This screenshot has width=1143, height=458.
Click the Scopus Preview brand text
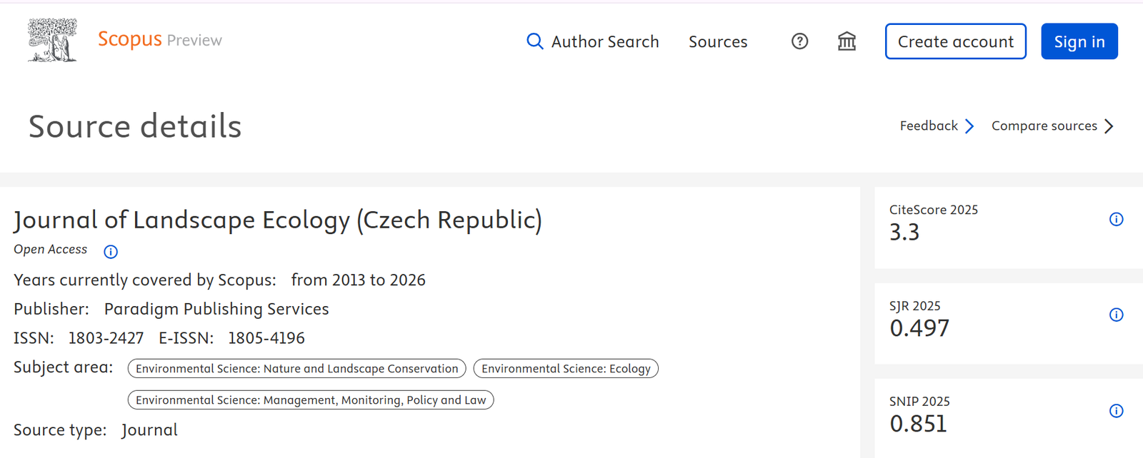[x=160, y=39]
